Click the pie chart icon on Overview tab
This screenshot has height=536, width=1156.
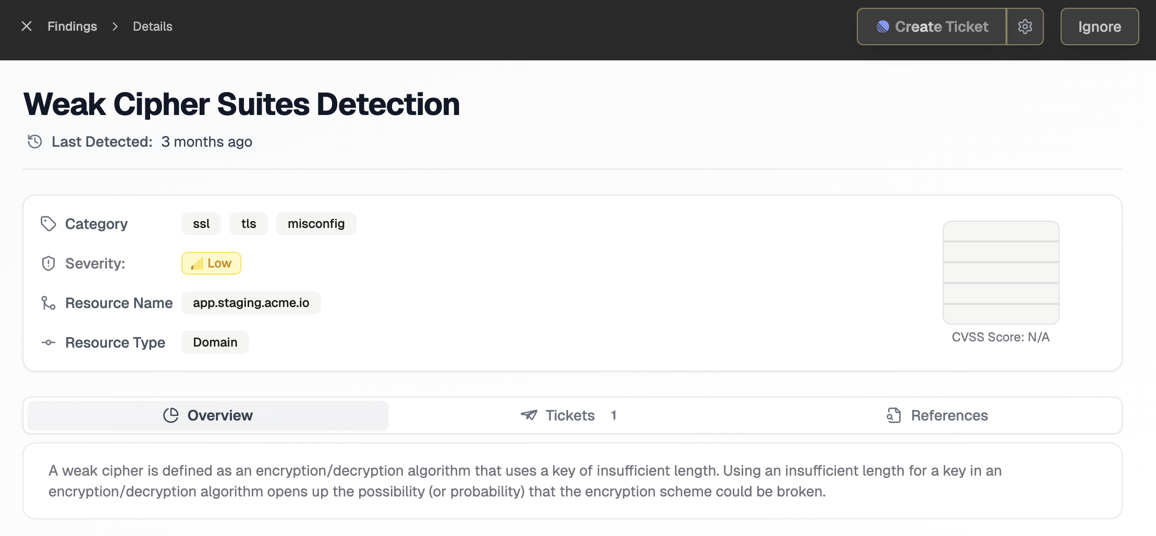click(x=171, y=415)
